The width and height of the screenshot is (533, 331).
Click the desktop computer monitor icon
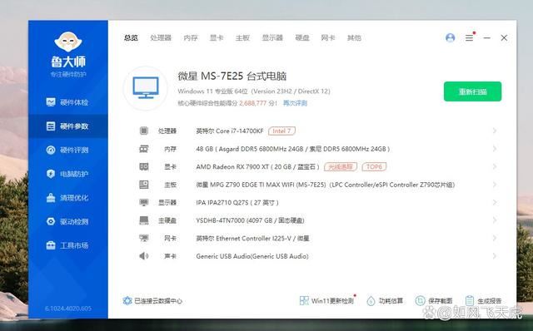point(146,87)
